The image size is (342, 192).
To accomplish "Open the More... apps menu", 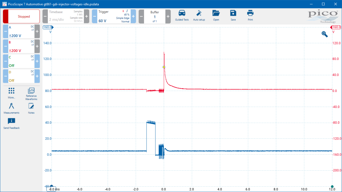I will coord(11,93).
